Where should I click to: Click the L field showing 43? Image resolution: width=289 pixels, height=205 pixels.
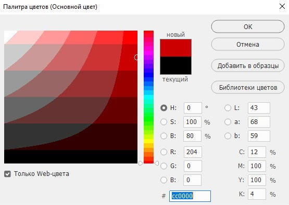[259, 108]
